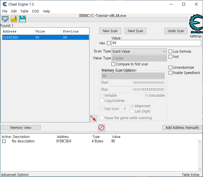Image resolution: width=203 pixels, height=177 pixels.
Task: Open Memory View
Action: pyautogui.click(x=21, y=128)
